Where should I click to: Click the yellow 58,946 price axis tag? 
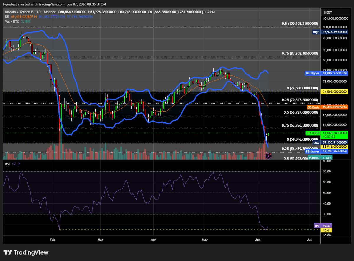(x=335, y=147)
